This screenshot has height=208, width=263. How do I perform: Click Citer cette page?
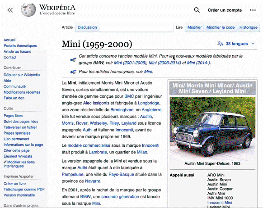coord(16,150)
